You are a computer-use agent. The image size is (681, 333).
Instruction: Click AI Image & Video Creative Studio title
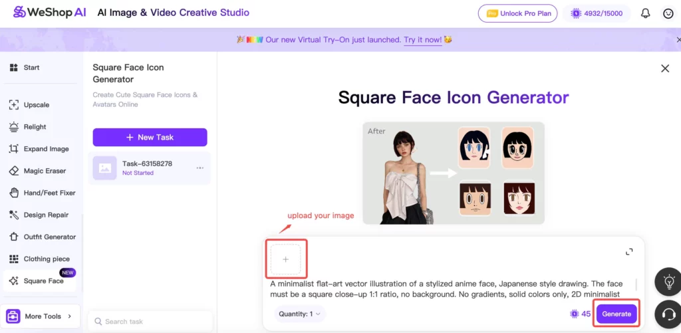[x=174, y=13]
